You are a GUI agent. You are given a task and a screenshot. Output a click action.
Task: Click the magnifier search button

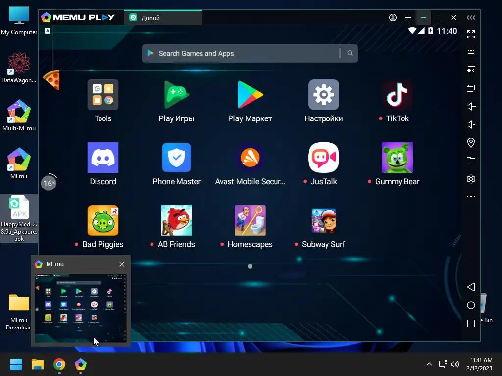[350, 53]
